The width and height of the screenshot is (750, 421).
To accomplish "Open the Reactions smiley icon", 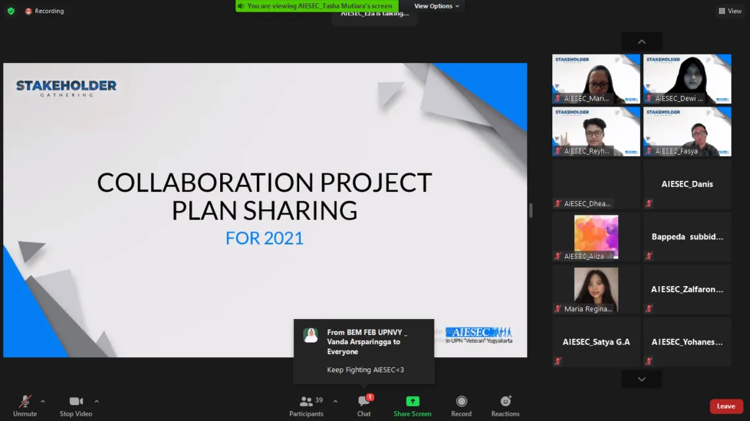I will point(505,401).
